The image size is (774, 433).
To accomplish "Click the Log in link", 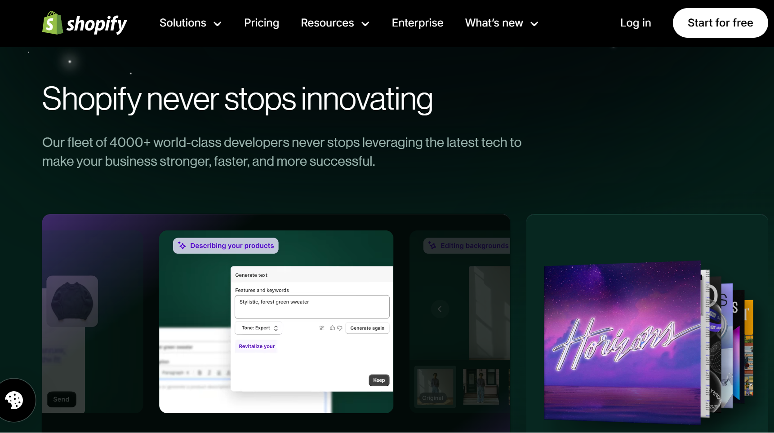I will click(x=635, y=23).
